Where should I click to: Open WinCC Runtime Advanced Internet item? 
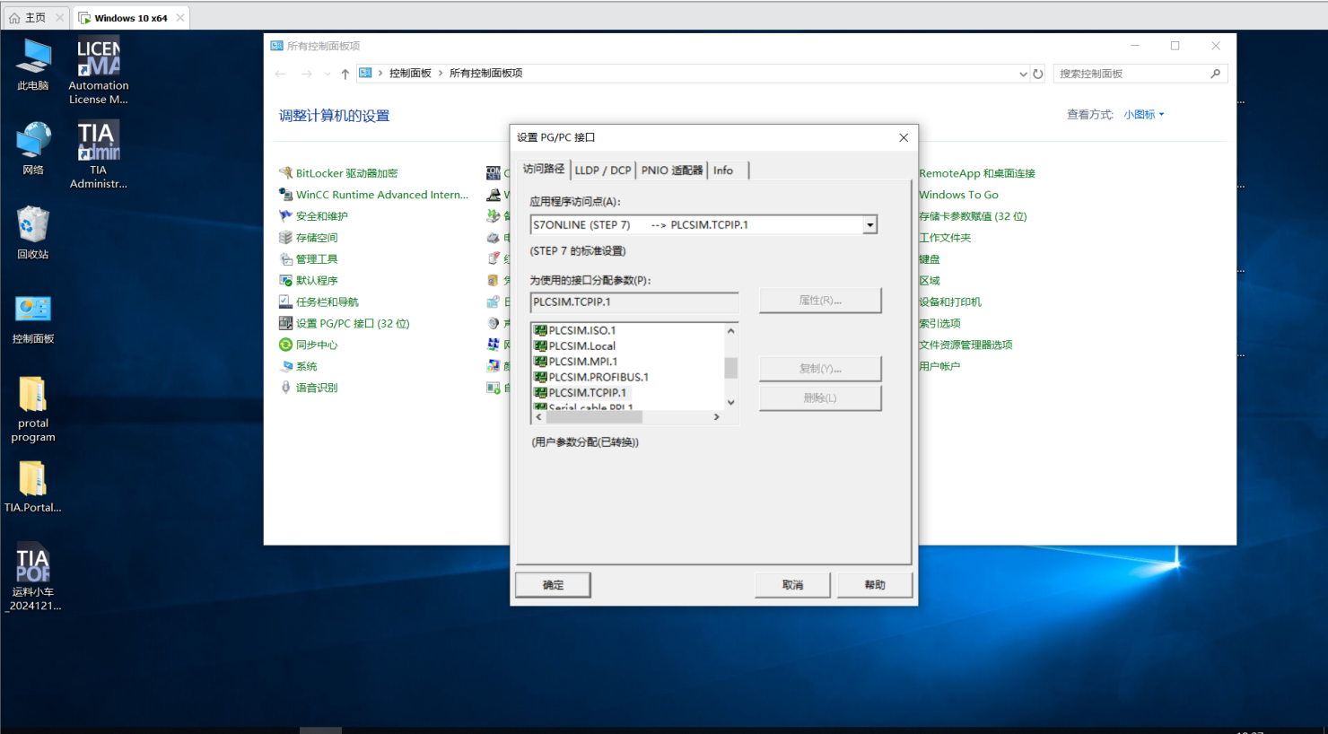click(x=382, y=195)
